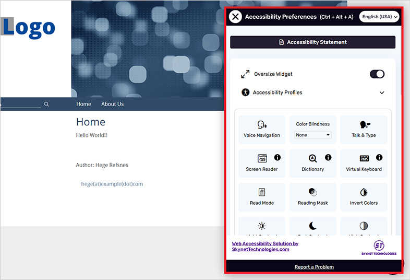
Task: Click the header banner image
Action: click(148, 49)
